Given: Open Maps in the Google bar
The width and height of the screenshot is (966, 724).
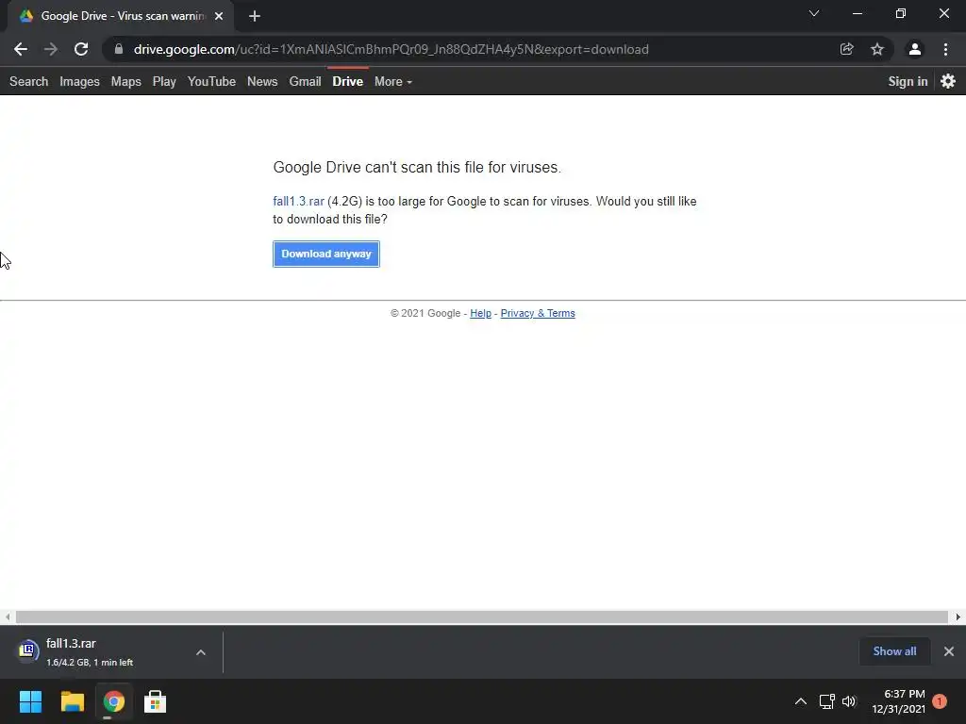Looking at the screenshot, I should pyautogui.click(x=126, y=81).
